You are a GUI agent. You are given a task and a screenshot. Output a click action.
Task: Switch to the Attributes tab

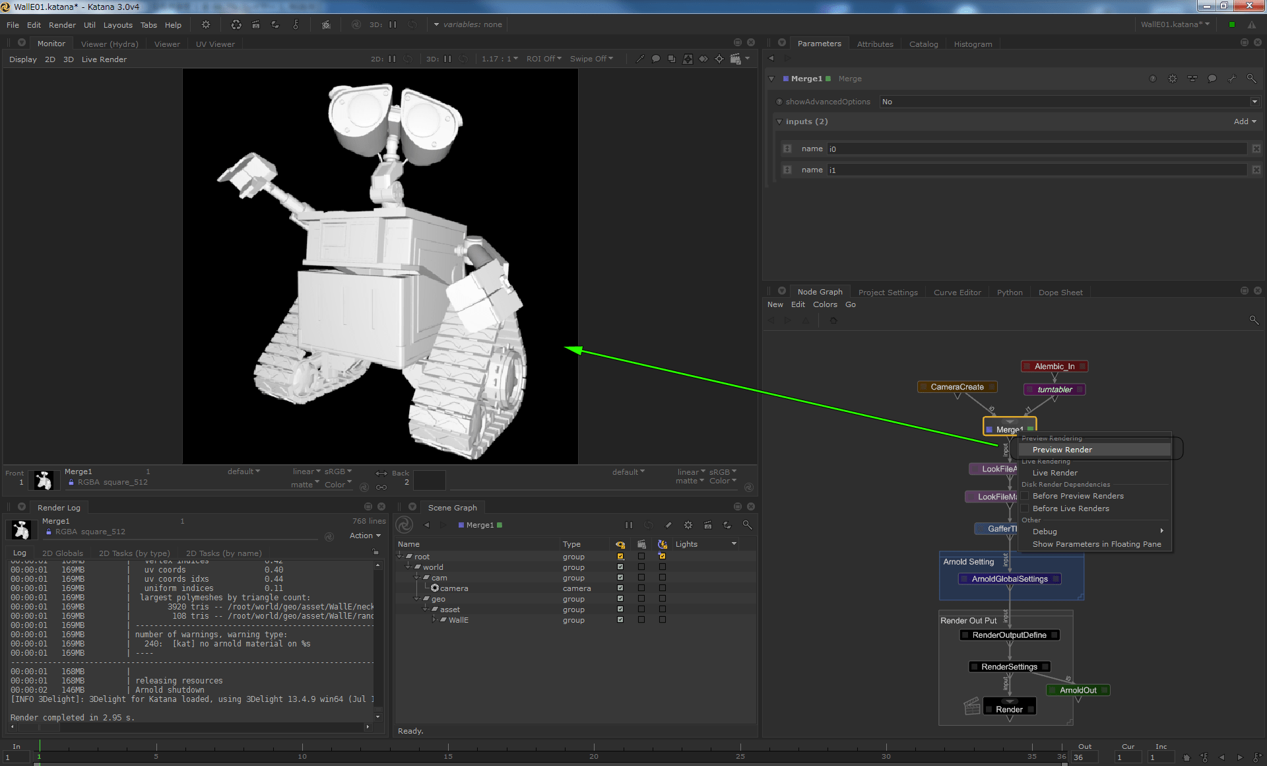(x=874, y=44)
